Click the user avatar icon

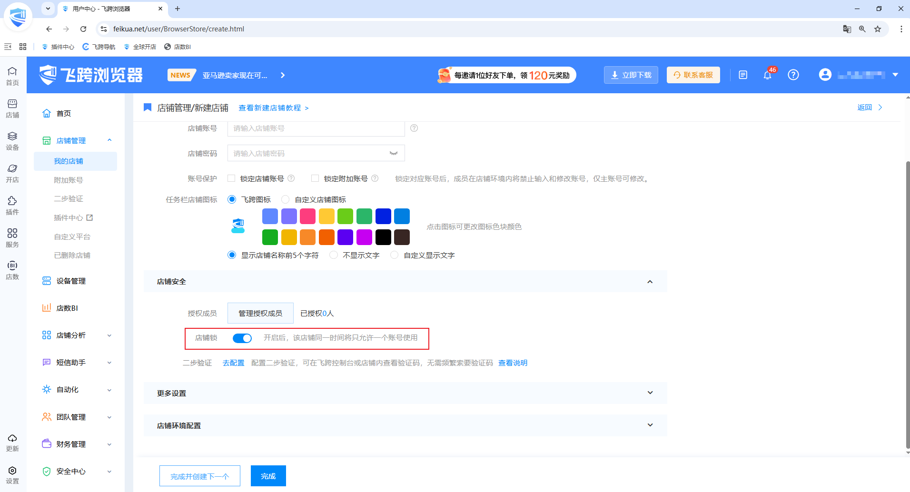[825, 75]
